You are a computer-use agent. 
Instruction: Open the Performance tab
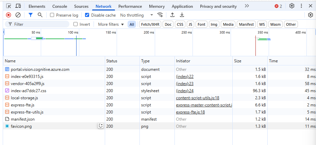130,6
